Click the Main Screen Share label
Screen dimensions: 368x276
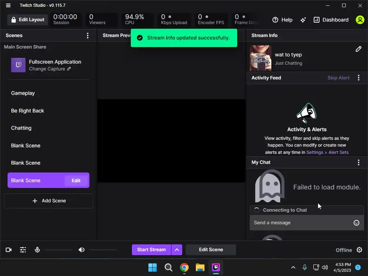pos(25,47)
